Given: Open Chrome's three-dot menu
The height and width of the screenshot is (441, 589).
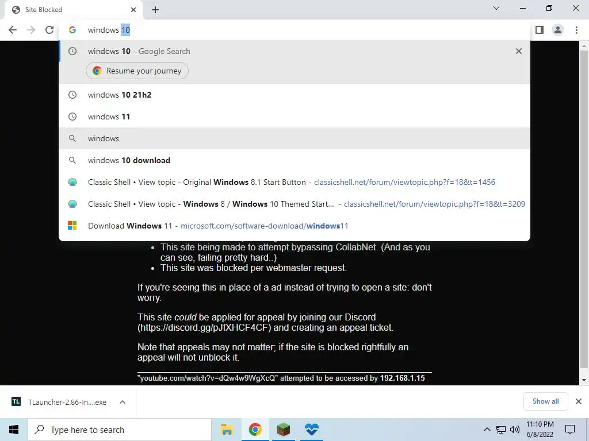Looking at the screenshot, I should 576,30.
